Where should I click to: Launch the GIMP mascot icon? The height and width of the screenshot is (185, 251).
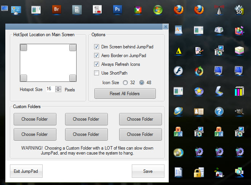click(x=239, y=111)
